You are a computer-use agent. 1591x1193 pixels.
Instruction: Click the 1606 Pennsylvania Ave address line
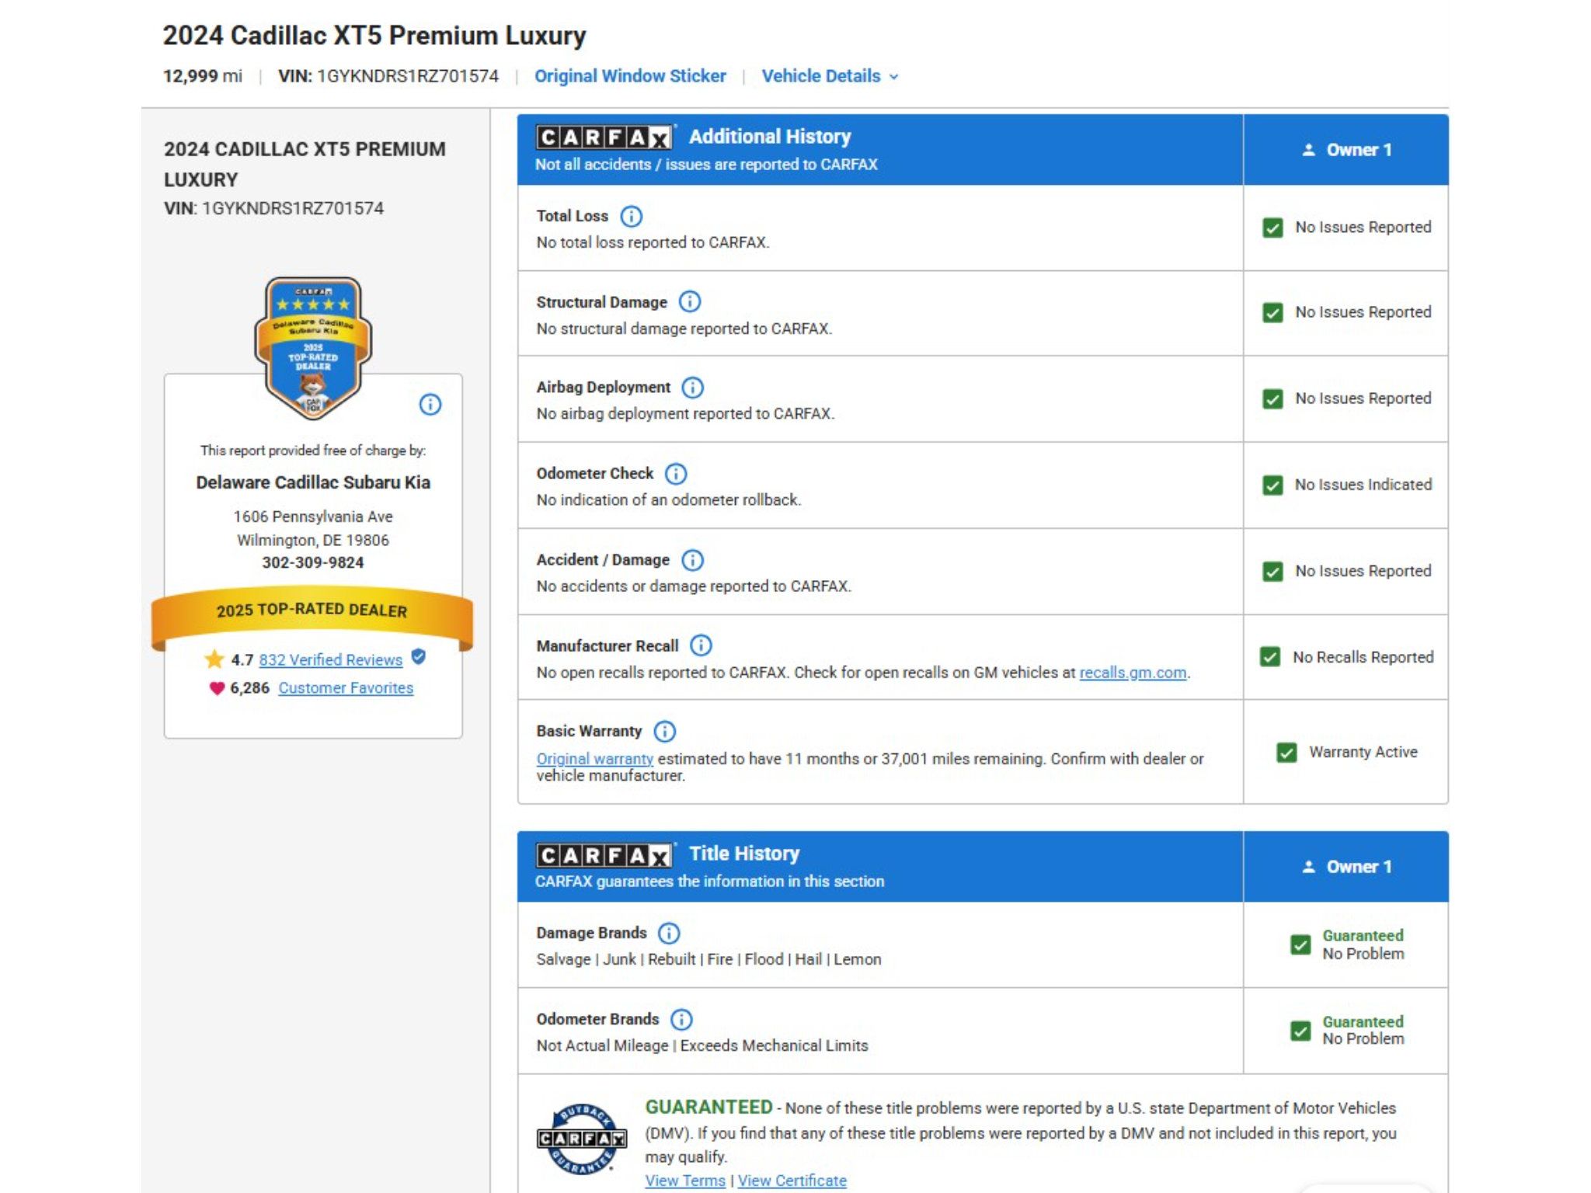point(313,517)
